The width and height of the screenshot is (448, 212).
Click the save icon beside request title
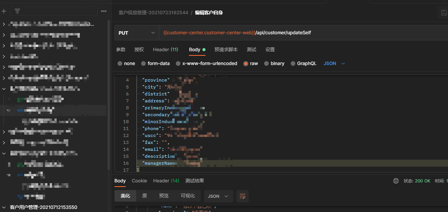pos(444,13)
